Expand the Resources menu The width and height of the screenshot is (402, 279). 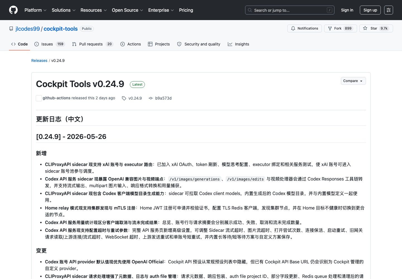coord(94,10)
